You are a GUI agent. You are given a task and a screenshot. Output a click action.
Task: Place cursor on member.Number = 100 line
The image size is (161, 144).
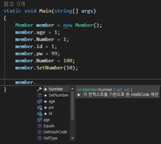tap(45, 61)
